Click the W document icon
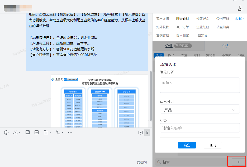This screenshot has width=247, height=167. click(x=37, y=132)
